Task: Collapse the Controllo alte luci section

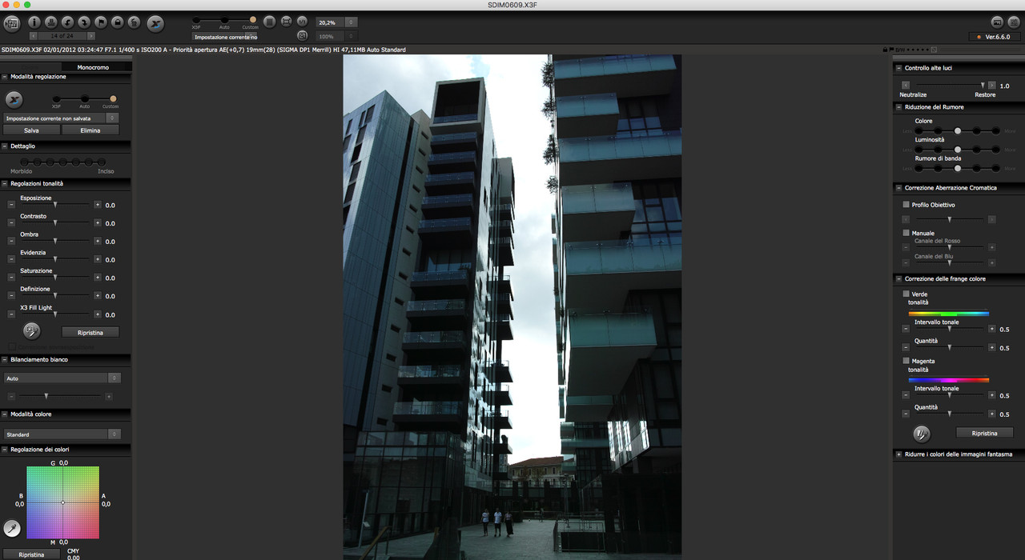Action: tap(899, 68)
